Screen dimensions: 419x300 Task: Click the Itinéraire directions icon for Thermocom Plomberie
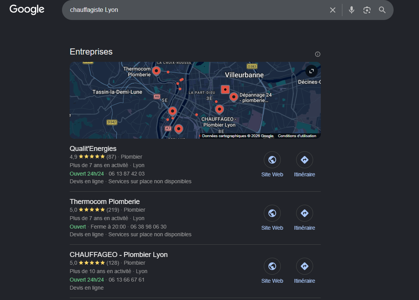(304, 213)
